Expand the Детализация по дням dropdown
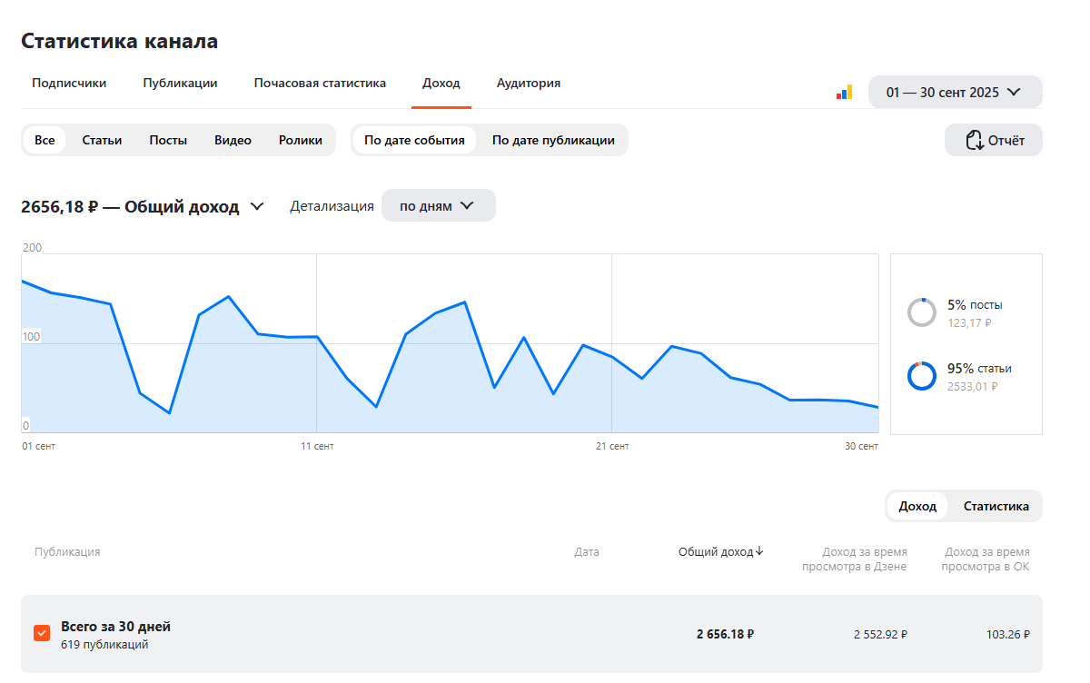This screenshot has height=683, width=1090. click(438, 205)
